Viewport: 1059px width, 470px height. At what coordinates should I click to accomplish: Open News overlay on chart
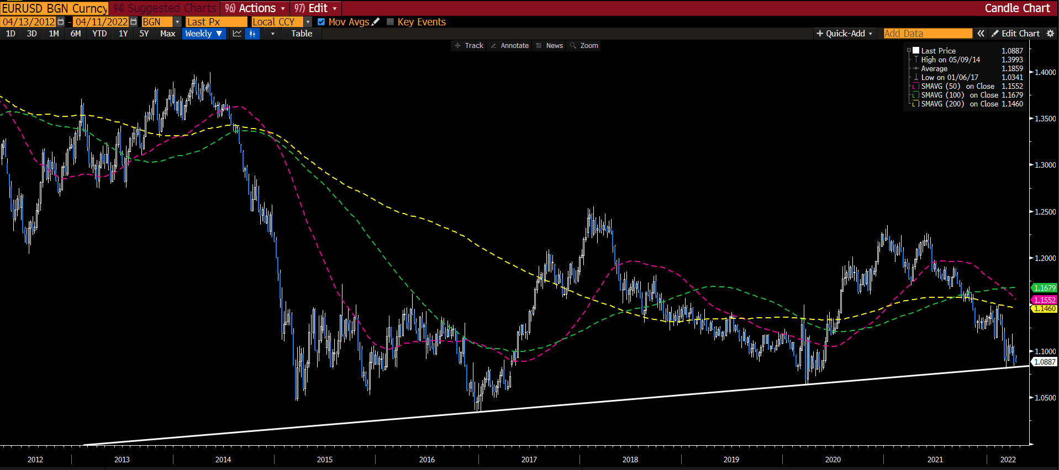coord(550,46)
